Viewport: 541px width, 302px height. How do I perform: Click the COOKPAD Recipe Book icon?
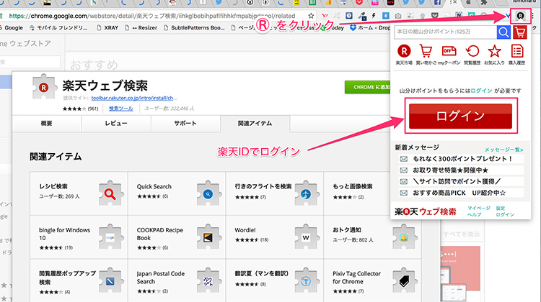[x=208, y=237]
